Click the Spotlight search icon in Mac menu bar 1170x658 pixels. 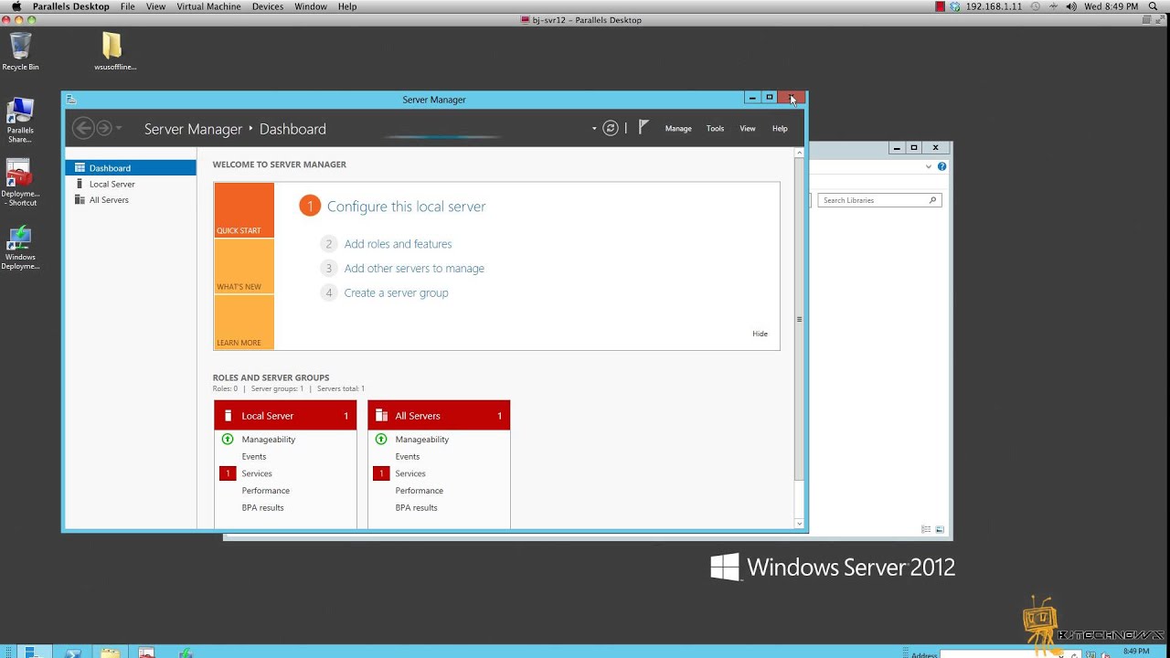(1154, 6)
